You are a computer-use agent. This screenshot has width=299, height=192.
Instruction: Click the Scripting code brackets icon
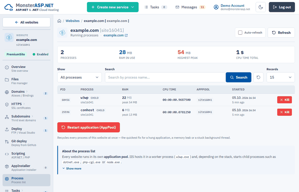[x=7, y=154]
